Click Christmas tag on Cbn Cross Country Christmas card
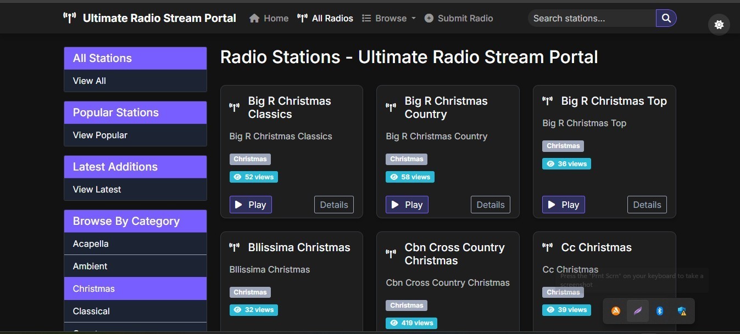The image size is (740, 334). (407, 305)
